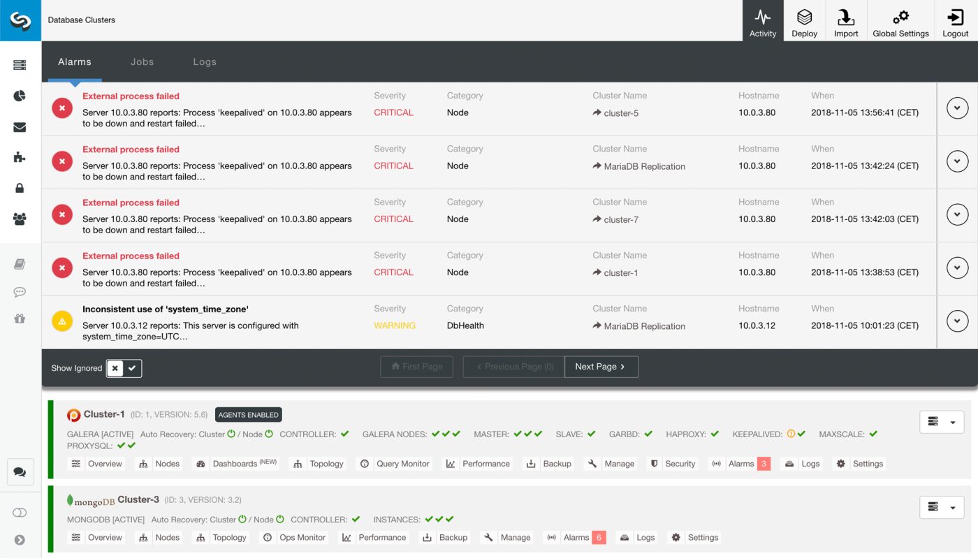Image resolution: width=978 pixels, height=558 pixels.
Task: Open Global Settings
Action: (900, 20)
